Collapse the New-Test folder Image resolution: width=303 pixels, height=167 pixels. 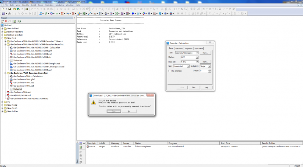pyautogui.click(x=2, y=38)
